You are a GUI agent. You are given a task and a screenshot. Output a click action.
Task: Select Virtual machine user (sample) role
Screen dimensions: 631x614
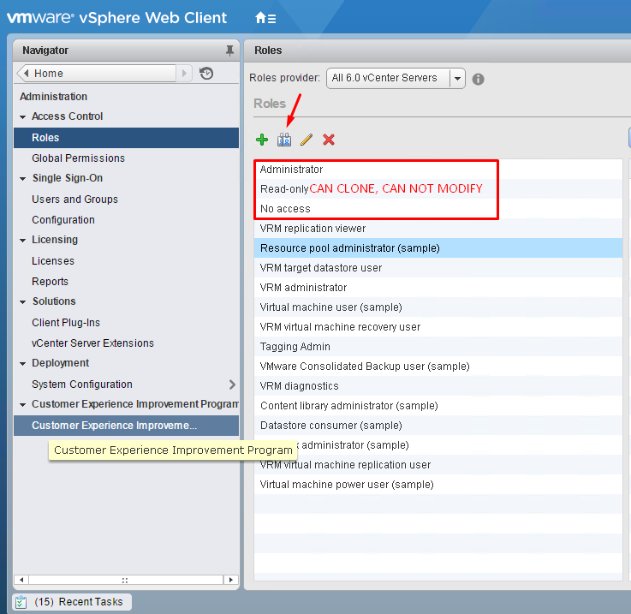[x=438, y=307]
